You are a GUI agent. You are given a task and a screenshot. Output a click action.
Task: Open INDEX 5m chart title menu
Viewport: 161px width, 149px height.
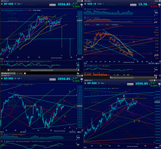coord(88,80)
